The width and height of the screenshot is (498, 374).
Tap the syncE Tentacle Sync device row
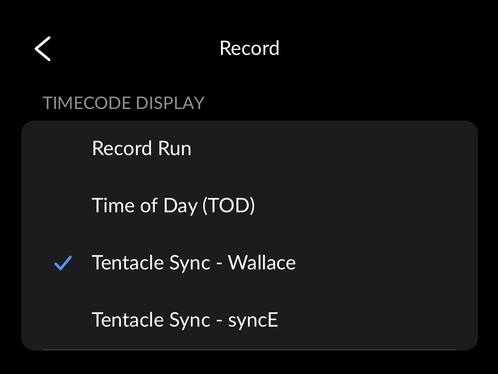(249, 320)
